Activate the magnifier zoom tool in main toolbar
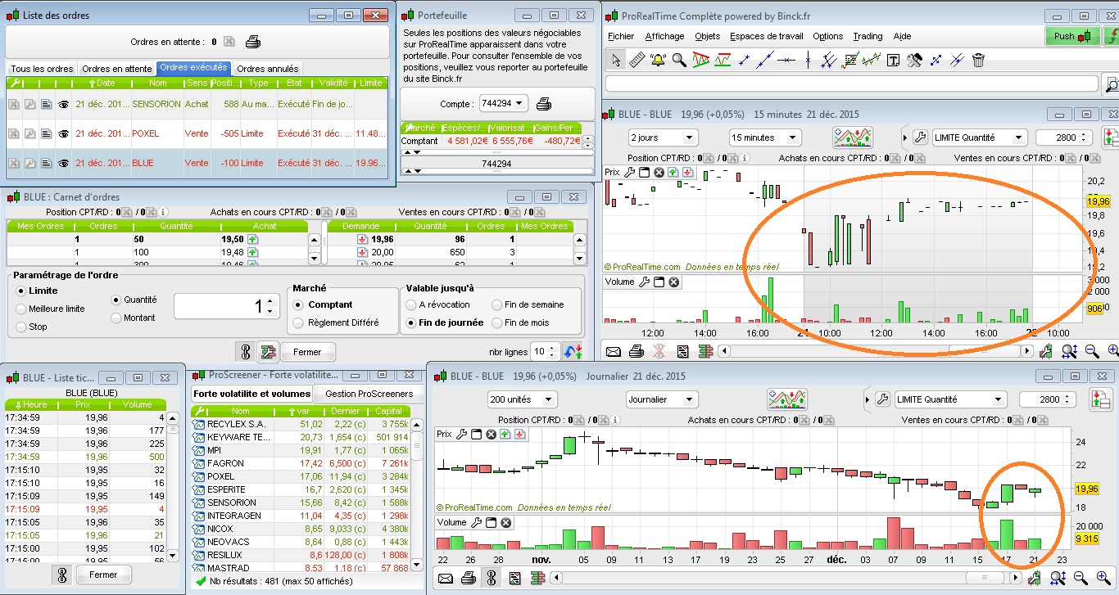Viewport: 1119px width, 595px height. (x=679, y=60)
